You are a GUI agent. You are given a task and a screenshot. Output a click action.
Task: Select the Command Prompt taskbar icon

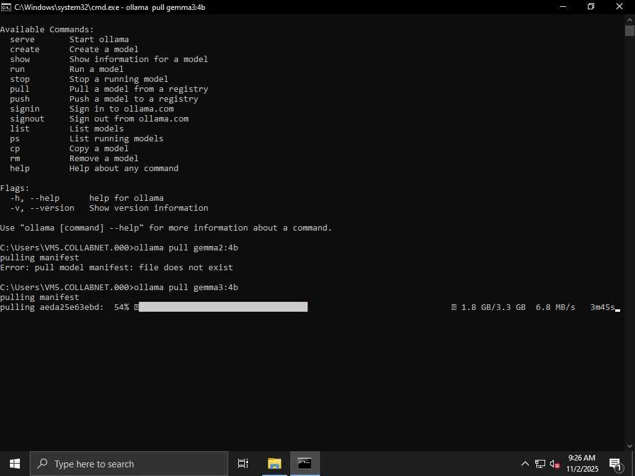(x=304, y=464)
